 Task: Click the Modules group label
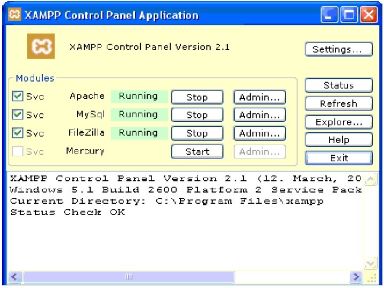(35, 78)
